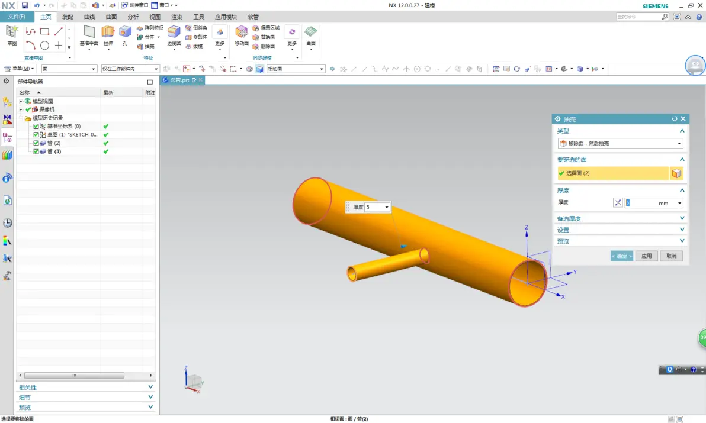This screenshot has width=706, height=423.
Task: Click the 边倒圆 edge blend icon
Action: [x=174, y=33]
